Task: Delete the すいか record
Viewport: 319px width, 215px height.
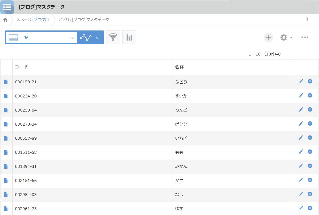Action: 310,95
